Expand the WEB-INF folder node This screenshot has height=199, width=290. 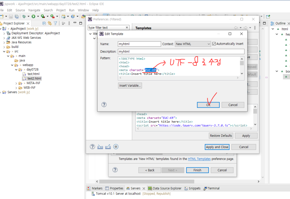coord(16,88)
